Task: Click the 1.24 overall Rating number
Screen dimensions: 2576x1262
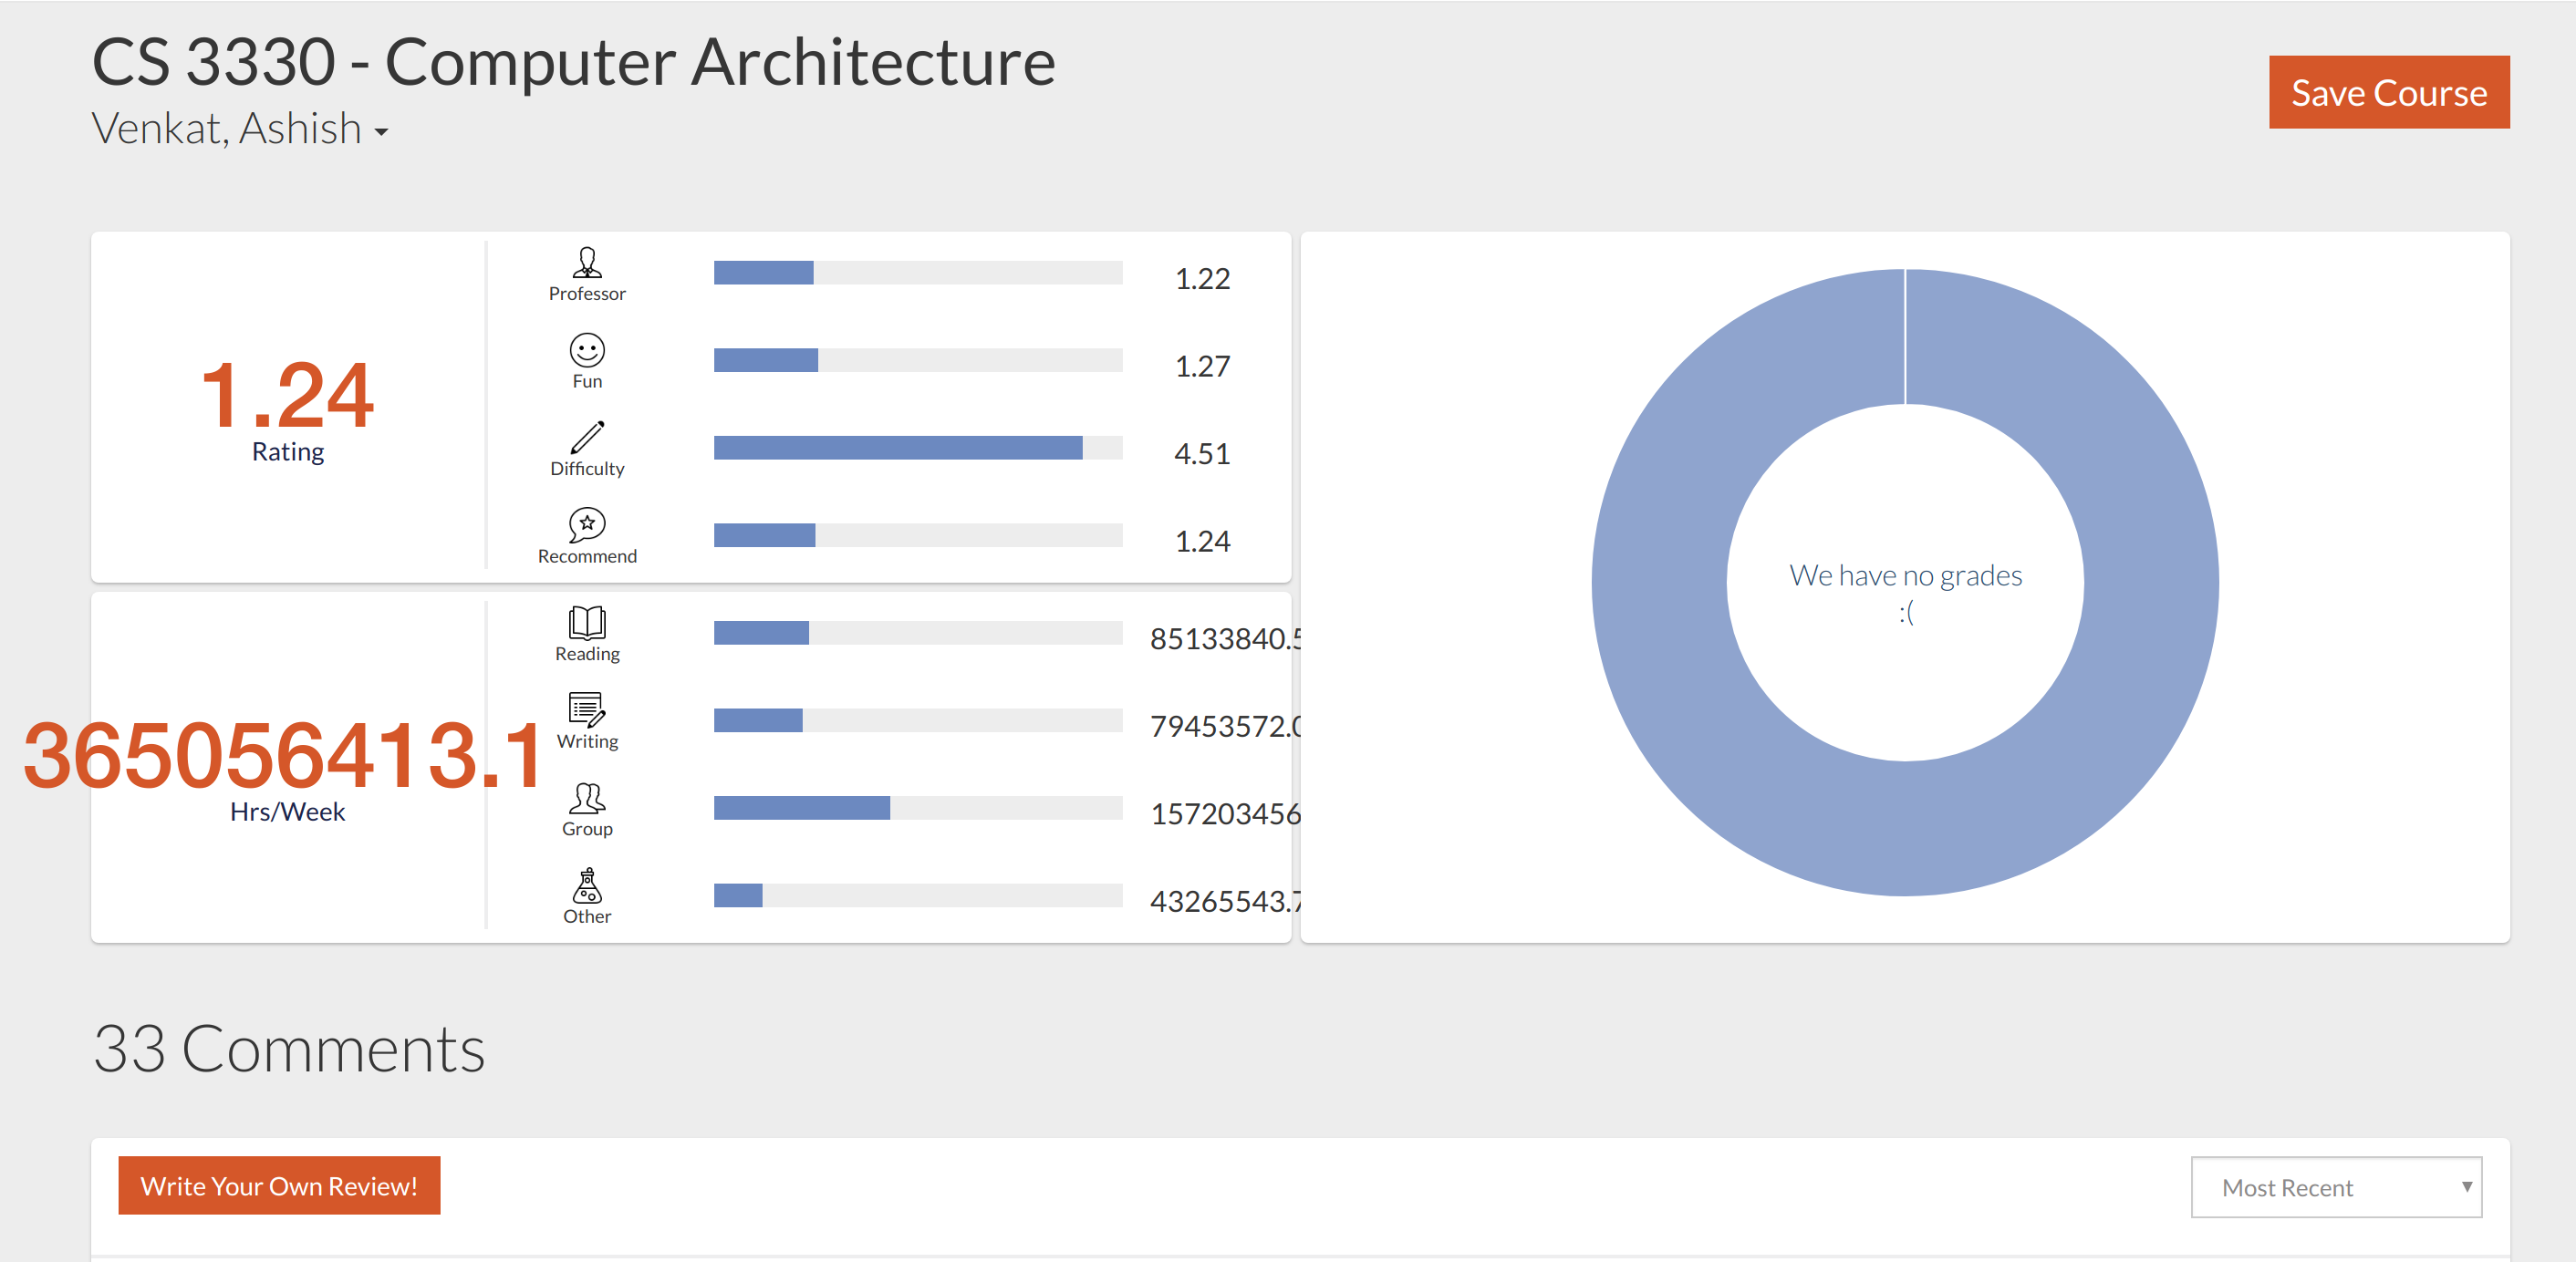Action: (287, 395)
